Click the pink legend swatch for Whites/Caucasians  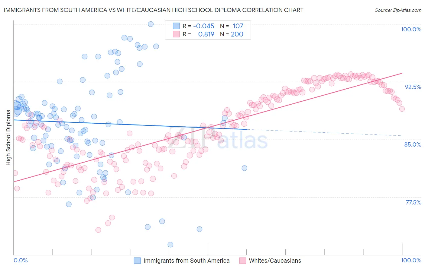coord(243,261)
